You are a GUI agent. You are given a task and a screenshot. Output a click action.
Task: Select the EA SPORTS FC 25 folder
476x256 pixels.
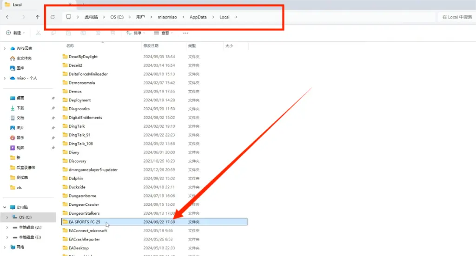click(154, 222)
